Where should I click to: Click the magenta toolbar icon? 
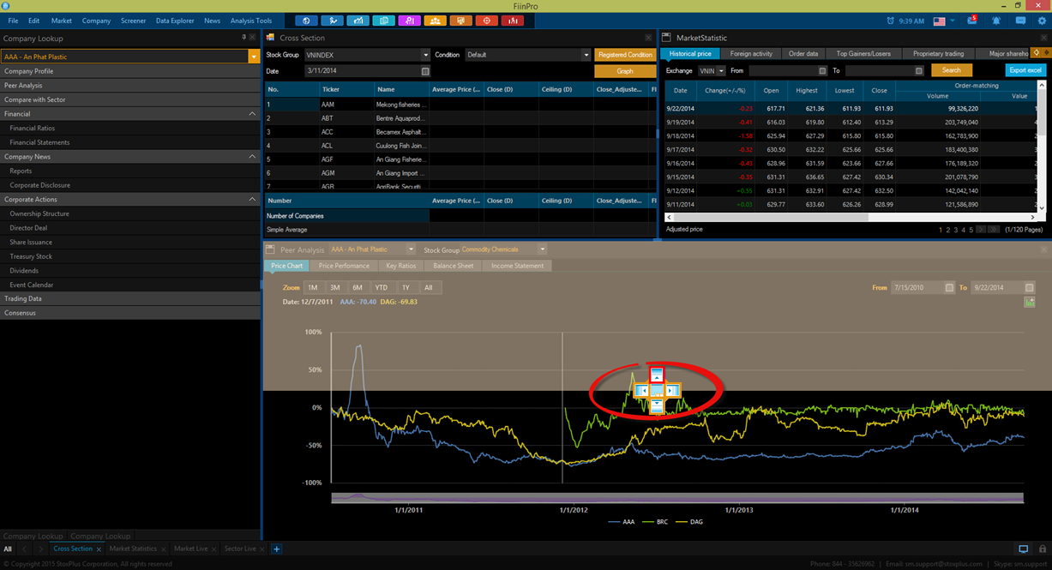coord(410,20)
